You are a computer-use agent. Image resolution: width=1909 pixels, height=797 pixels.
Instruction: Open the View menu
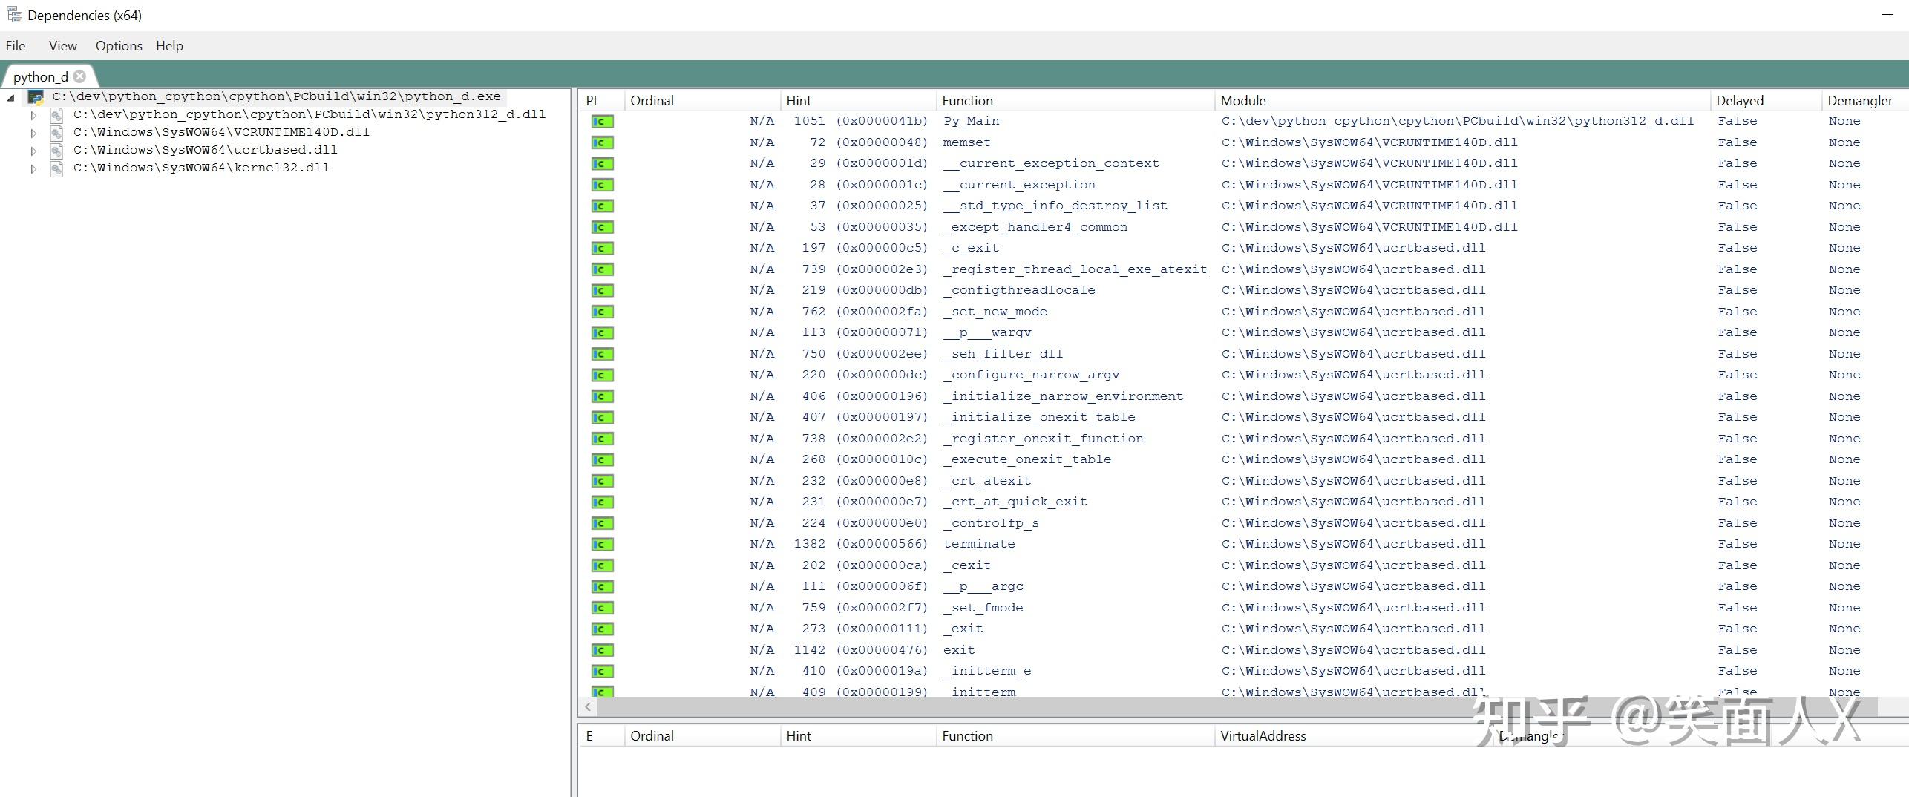click(x=63, y=46)
